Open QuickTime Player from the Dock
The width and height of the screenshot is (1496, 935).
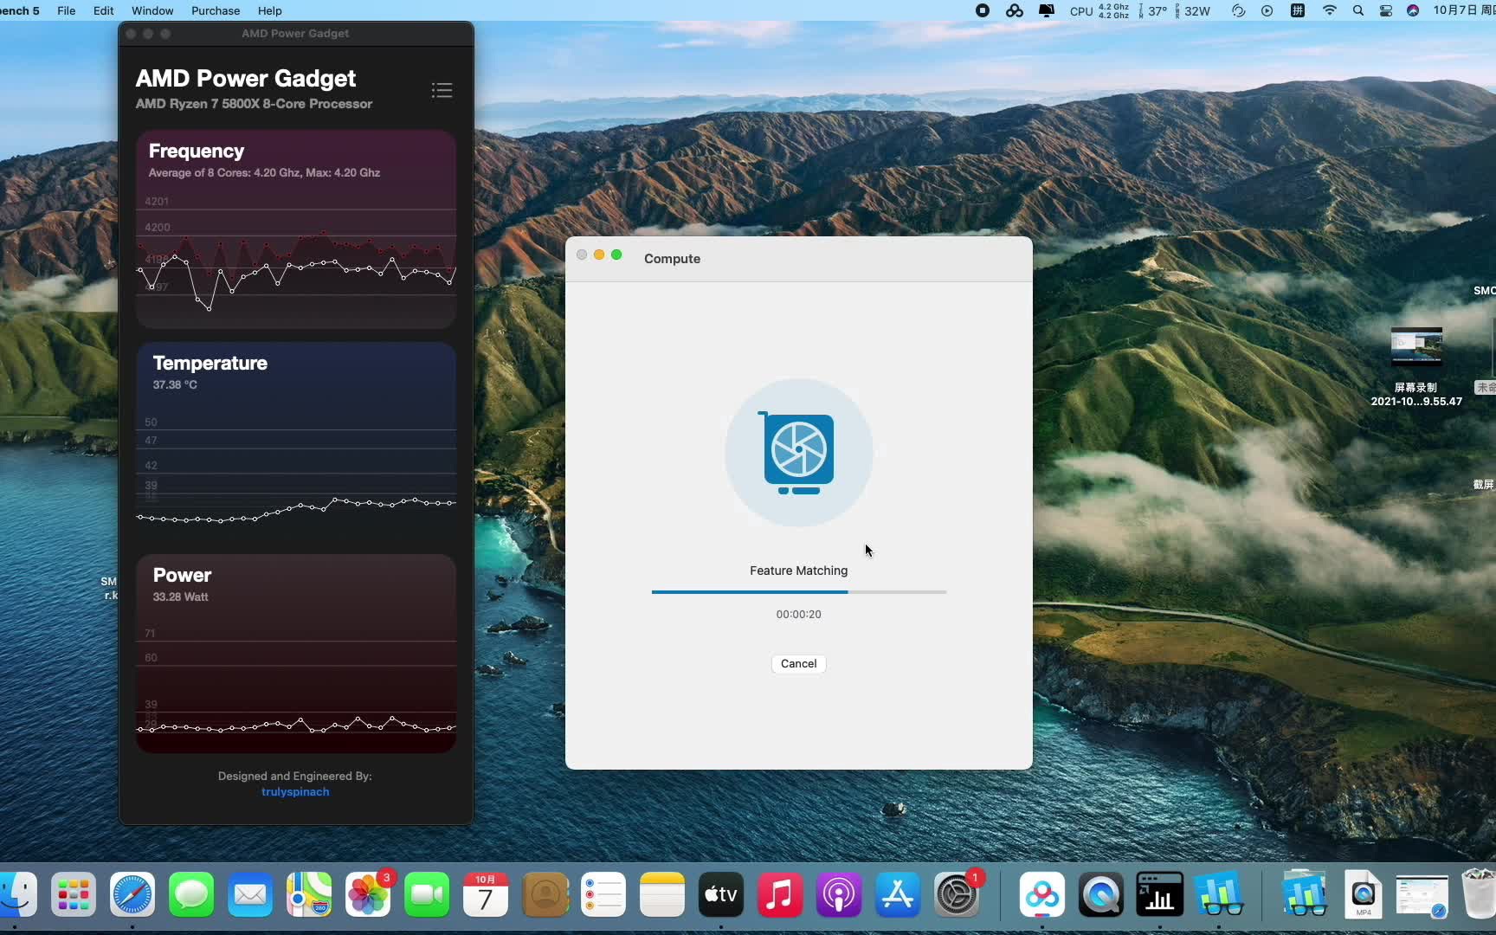tap(1100, 894)
